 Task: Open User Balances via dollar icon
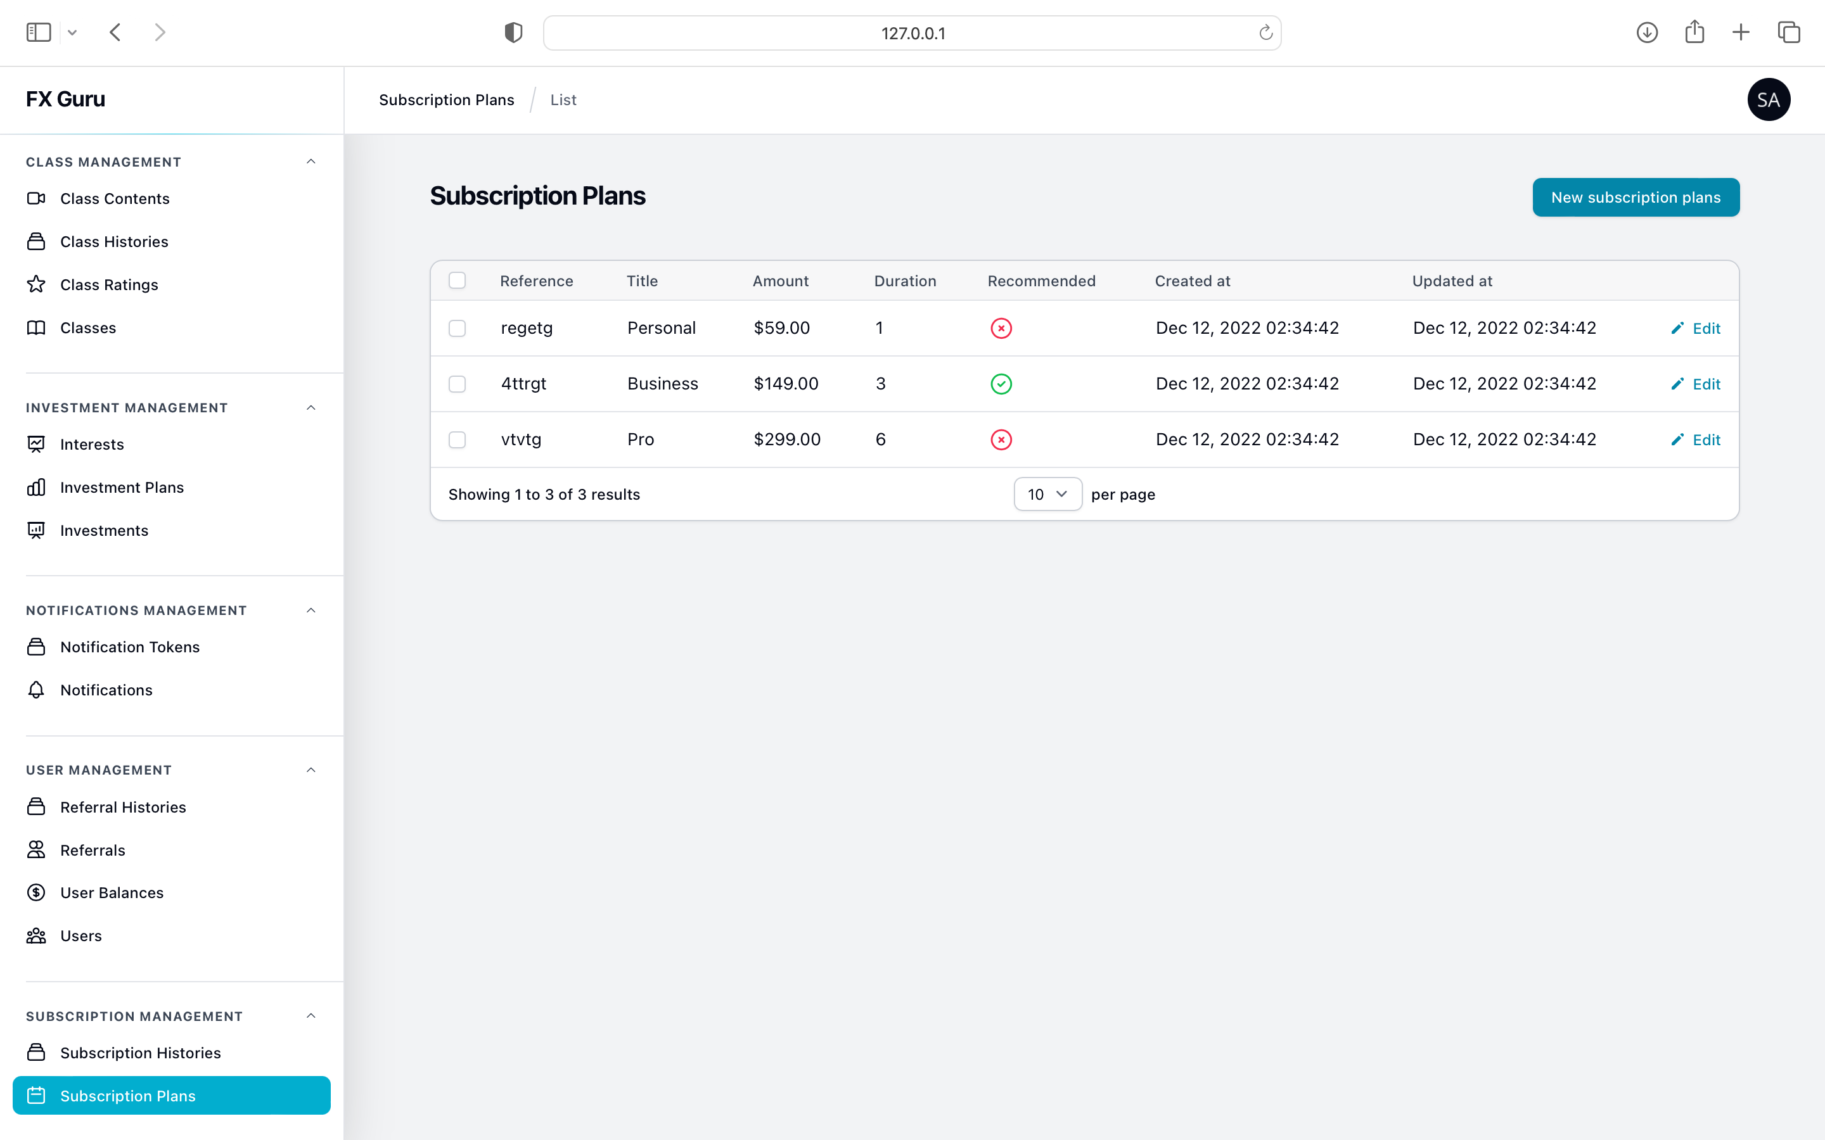[x=35, y=893]
